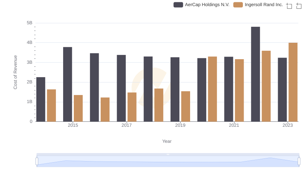Click the shortest Ingersoll Rand bar in 2016

(105, 110)
